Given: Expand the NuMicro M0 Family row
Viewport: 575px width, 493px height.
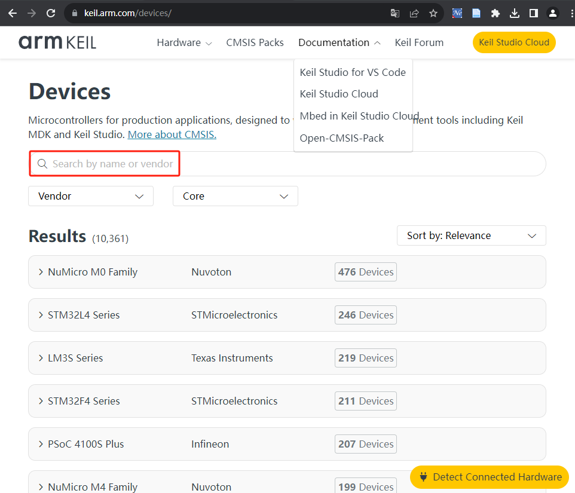Looking at the screenshot, I should pyautogui.click(x=287, y=272).
